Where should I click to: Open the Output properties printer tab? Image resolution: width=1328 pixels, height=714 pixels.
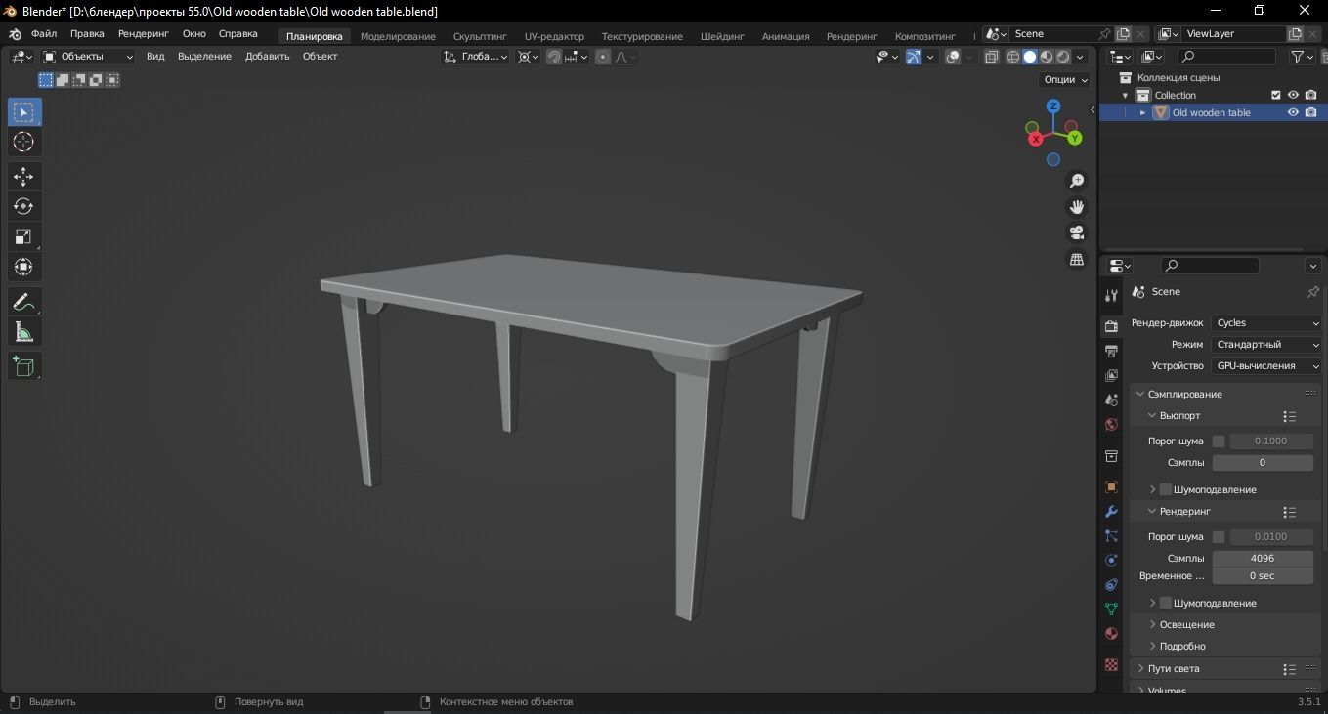tap(1111, 351)
